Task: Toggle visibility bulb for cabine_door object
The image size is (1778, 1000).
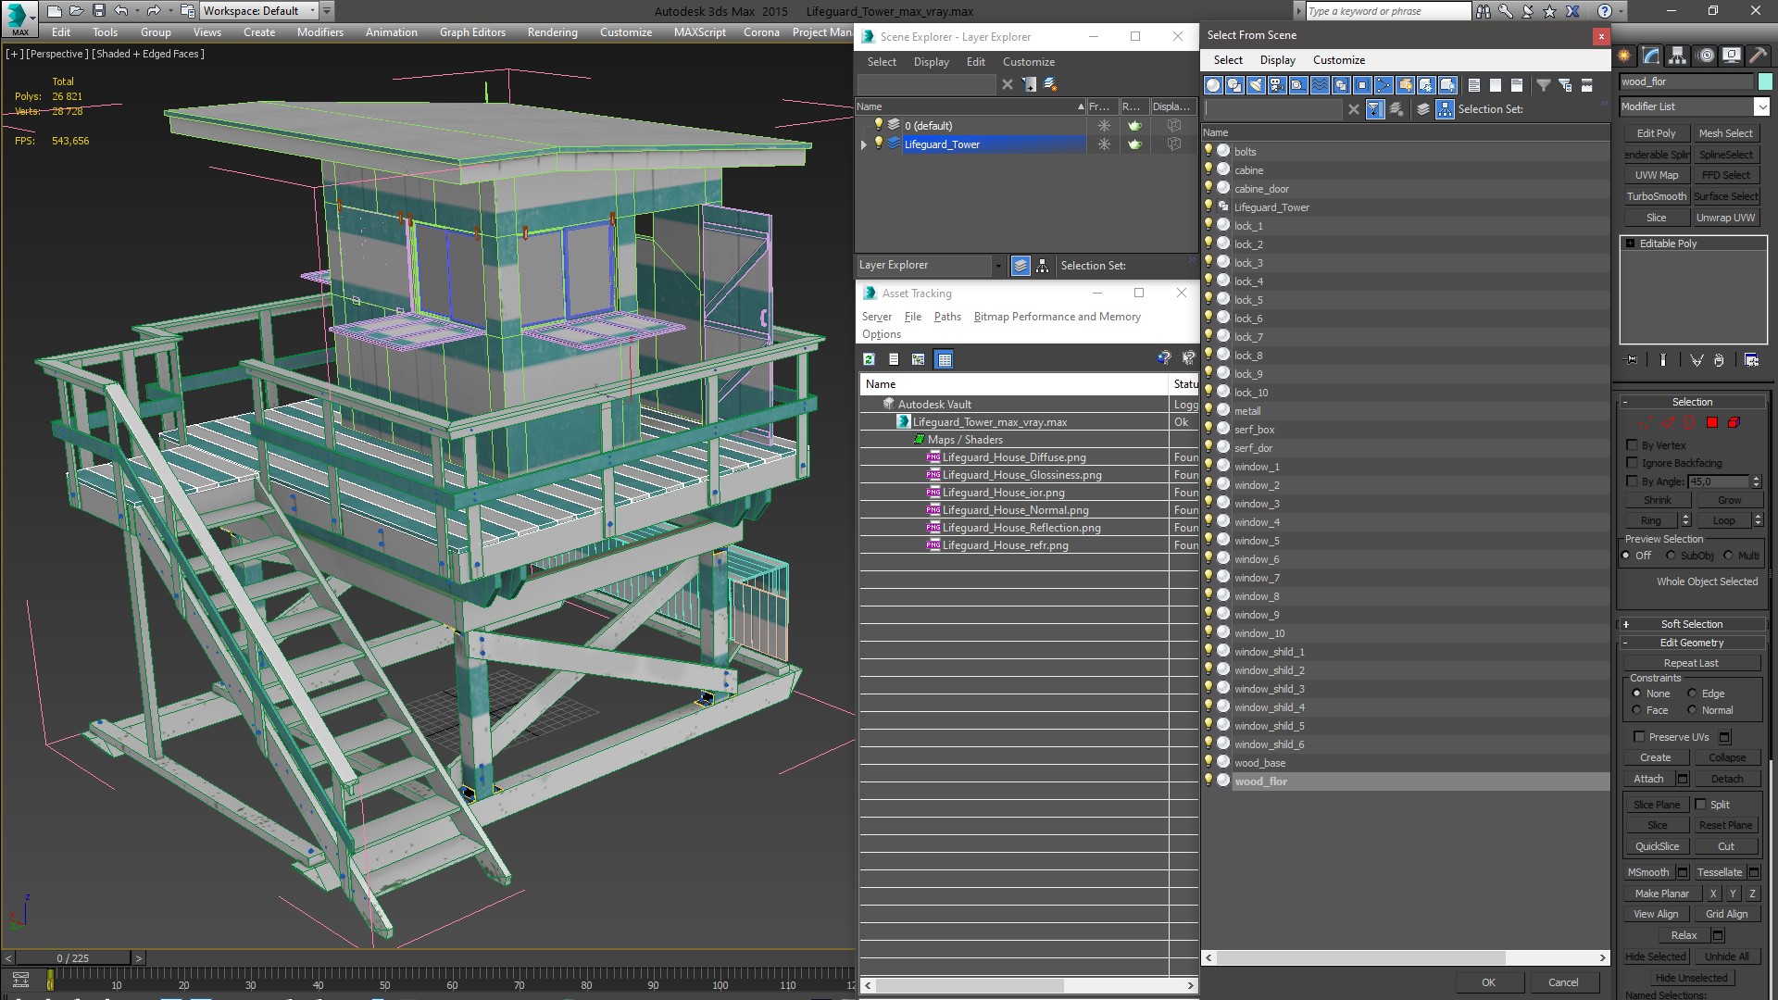Action: (x=1208, y=188)
